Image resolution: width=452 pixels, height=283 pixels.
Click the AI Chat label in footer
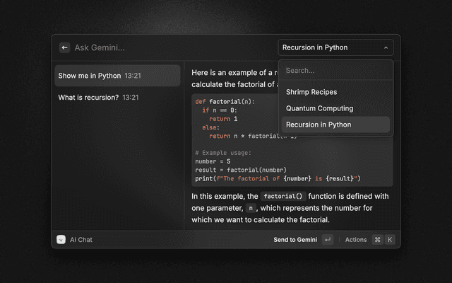coord(81,240)
